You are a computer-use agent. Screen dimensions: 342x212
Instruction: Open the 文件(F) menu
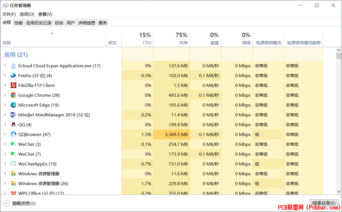pyautogui.click(x=9, y=14)
